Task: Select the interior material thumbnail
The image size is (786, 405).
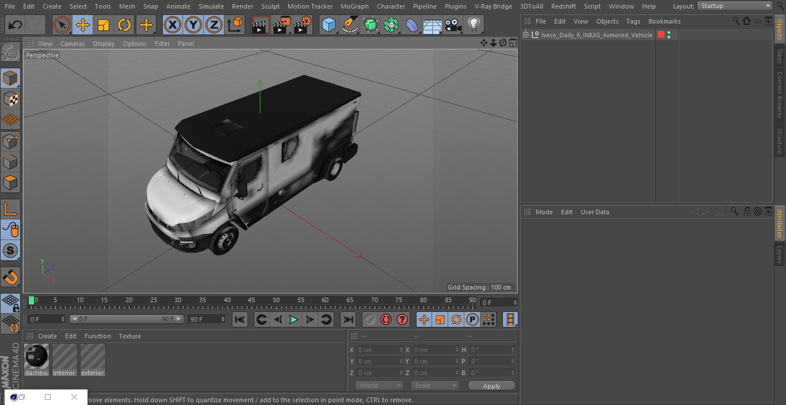Action: tap(64, 360)
